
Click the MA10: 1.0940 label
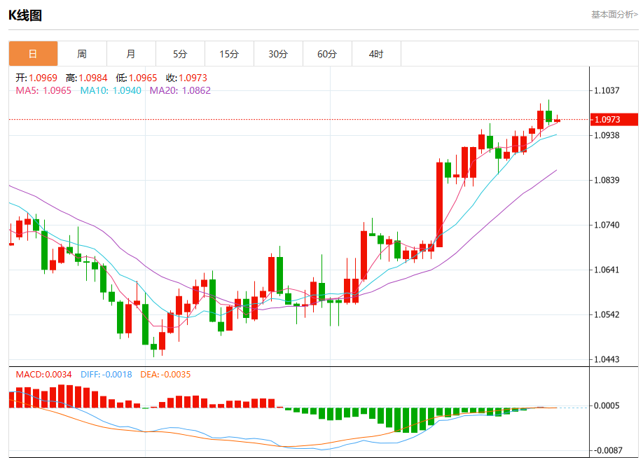111,90
